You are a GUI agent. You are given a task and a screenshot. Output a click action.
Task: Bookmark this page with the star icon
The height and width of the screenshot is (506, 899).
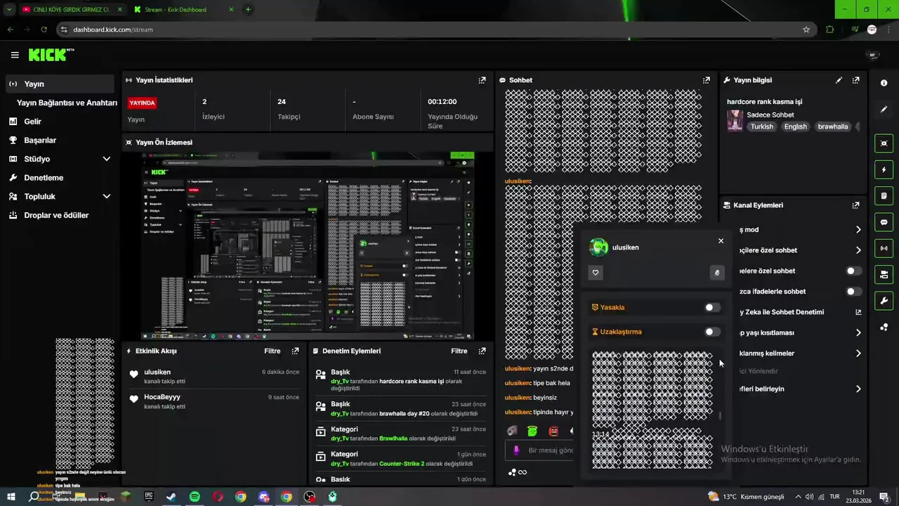point(806,30)
